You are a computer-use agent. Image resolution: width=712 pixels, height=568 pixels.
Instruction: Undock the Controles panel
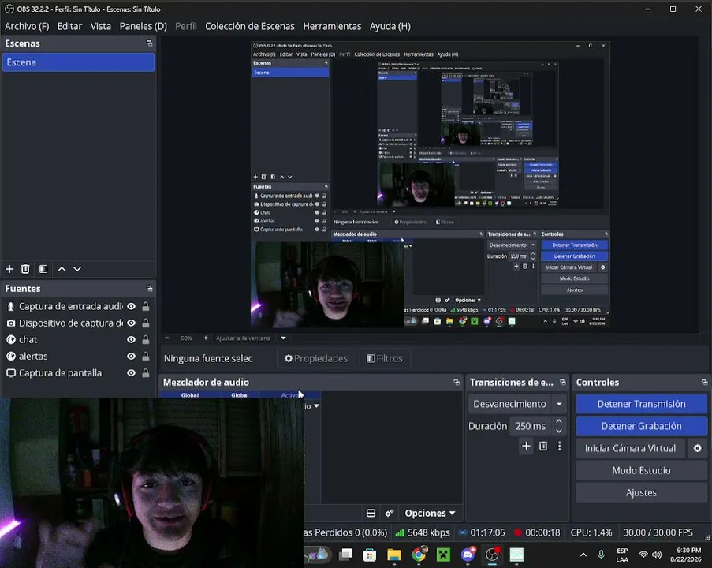point(704,383)
